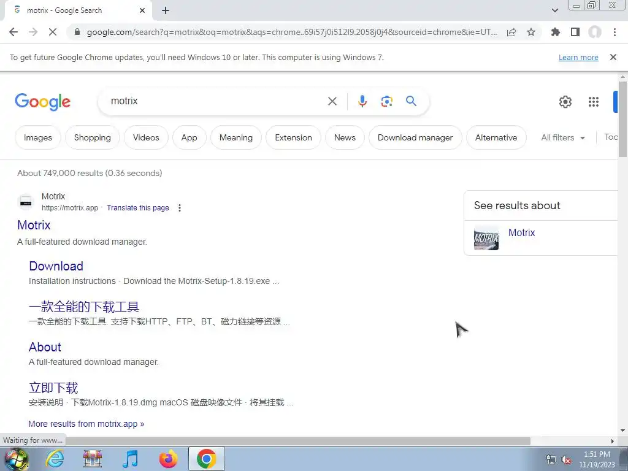Clear the search box text
Image resolution: width=628 pixels, height=471 pixels.
tap(332, 101)
